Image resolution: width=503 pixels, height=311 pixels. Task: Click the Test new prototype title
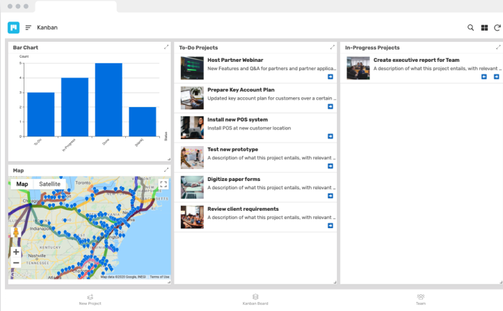point(232,150)
